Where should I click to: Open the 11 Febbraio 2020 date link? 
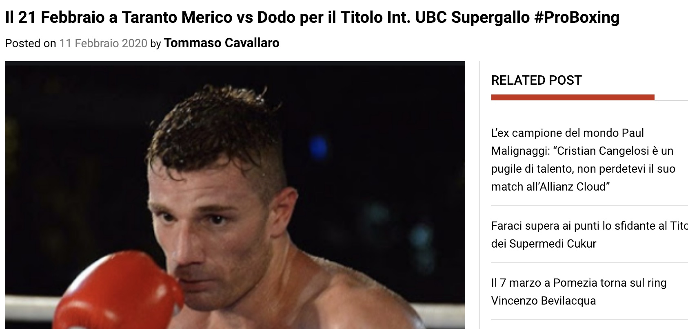click(x=103, y=43)
